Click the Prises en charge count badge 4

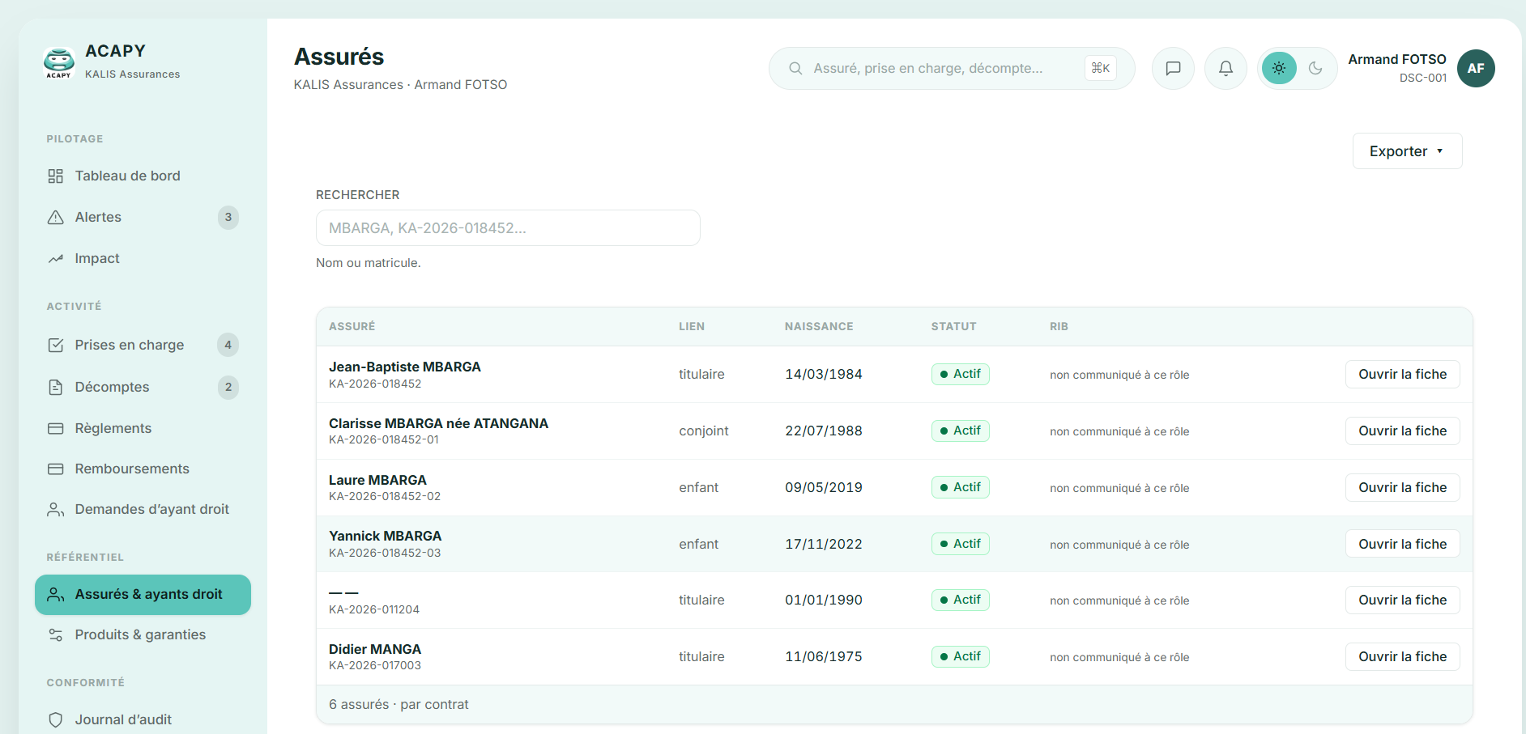[228, 346]
